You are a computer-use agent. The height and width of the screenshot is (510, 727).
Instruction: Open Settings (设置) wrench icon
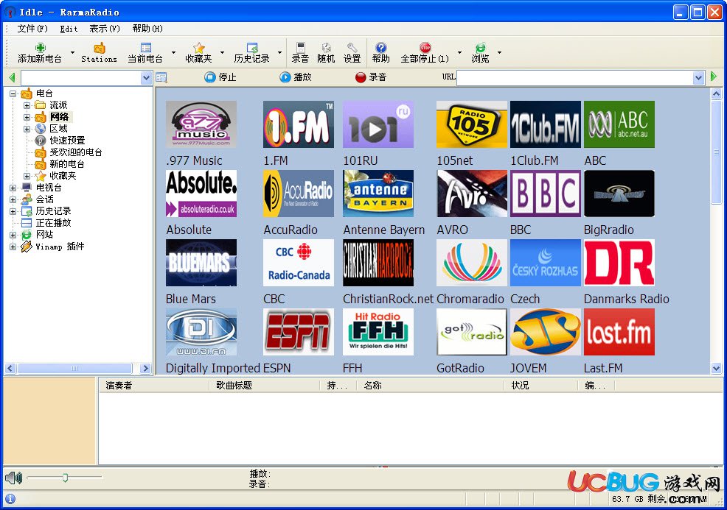coord(352,48)
